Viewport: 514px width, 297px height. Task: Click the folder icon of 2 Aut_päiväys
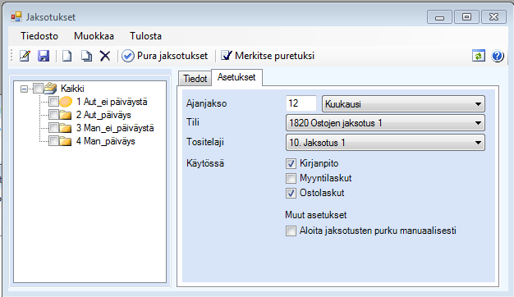[x=66, y=115]
